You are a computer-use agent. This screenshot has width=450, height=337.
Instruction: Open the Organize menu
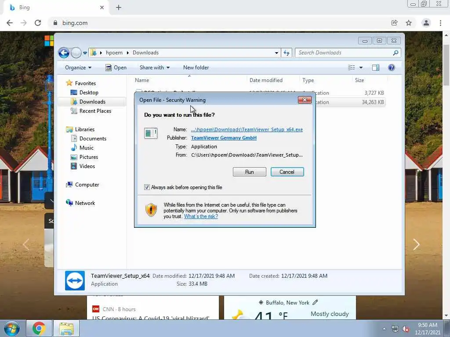pos(78,68)
